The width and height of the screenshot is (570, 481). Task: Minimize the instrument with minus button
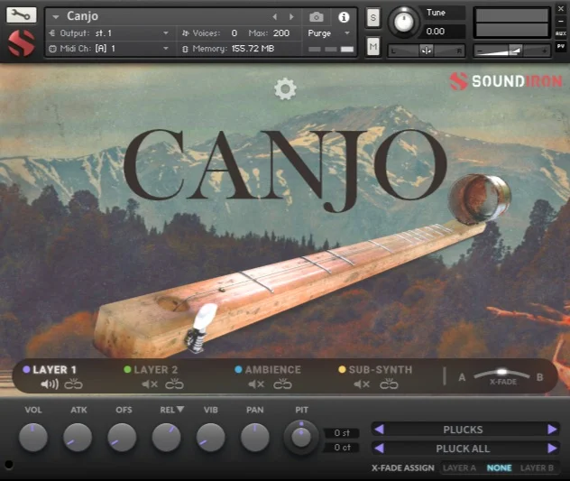pos(561,21)
